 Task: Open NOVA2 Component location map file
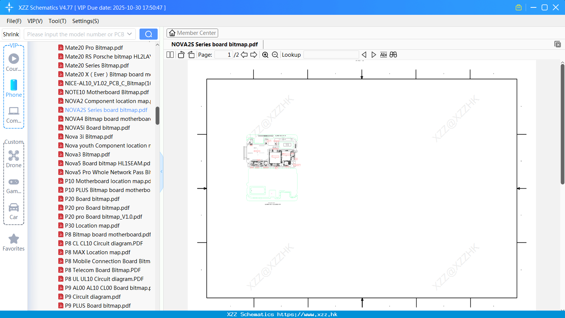click(108, 101)
